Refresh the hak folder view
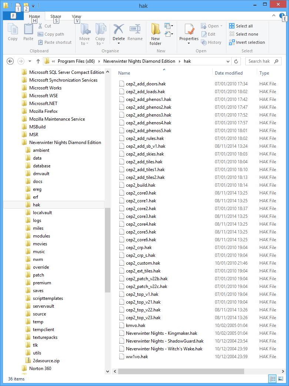Image resolution: width=289 pixels, height=386 pixels. coord(236,61)
